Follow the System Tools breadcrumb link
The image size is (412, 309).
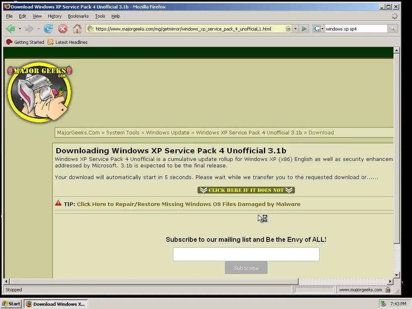(123, 133)
